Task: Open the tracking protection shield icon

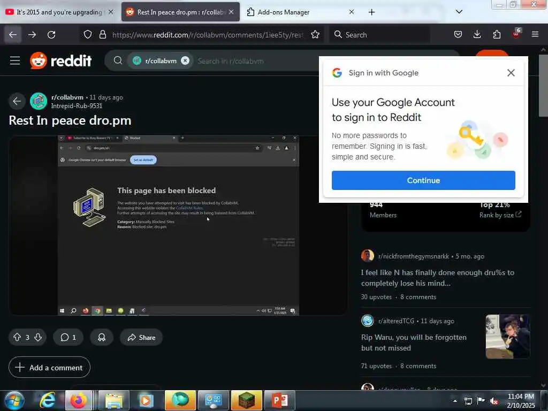Action: point(88,35)
